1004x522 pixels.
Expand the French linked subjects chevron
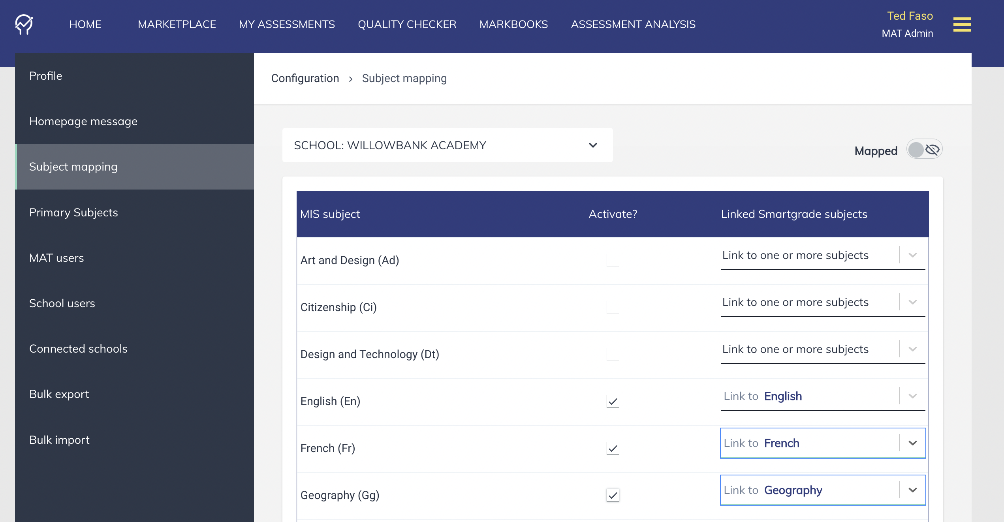click(x=912, y=443)
